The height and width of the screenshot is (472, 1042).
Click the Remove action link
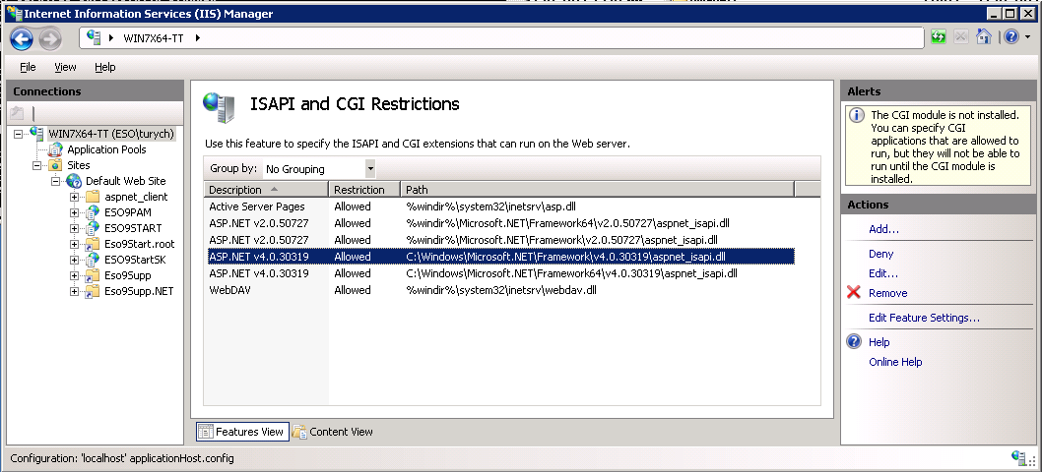click(x=887, y=293)
